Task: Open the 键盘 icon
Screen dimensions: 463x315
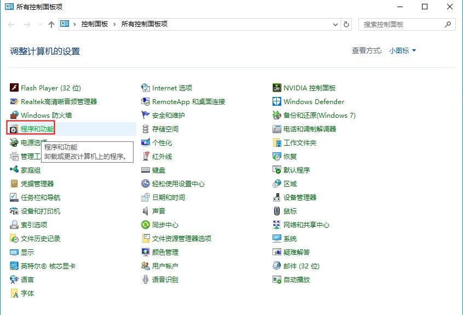Action: point(145,170)
